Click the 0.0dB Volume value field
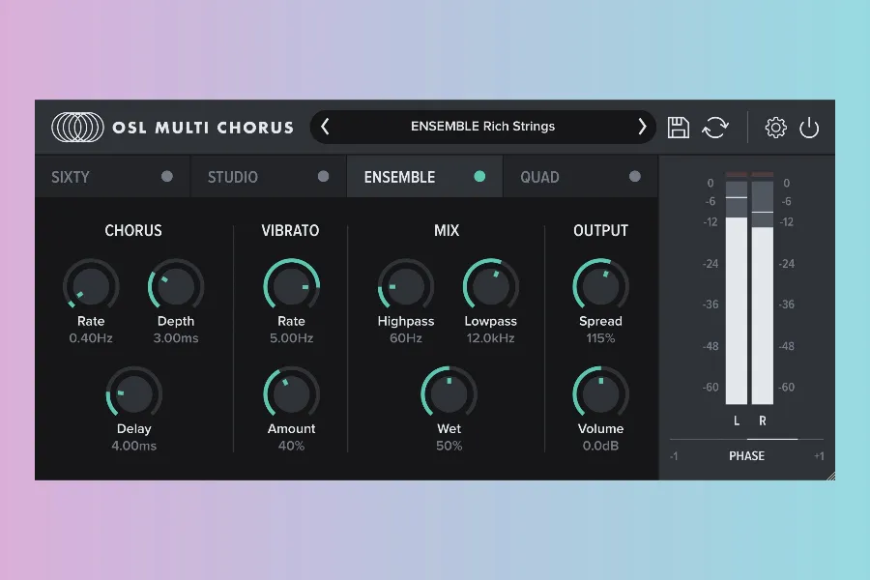The height and width of the screenshot is (580, 870). click(600, 446)
